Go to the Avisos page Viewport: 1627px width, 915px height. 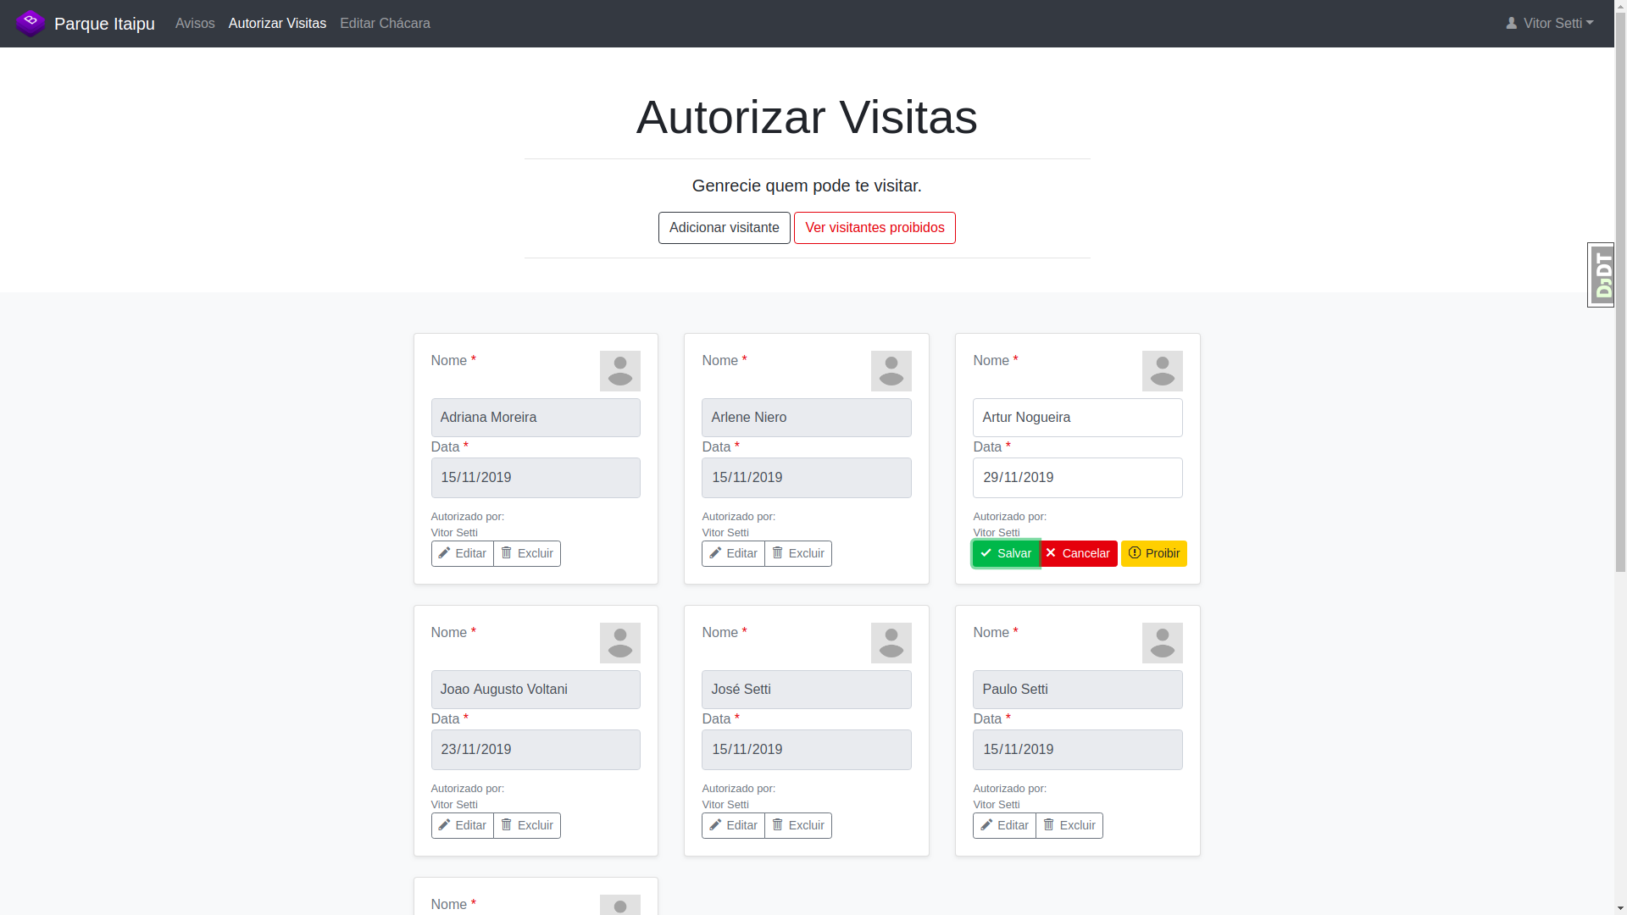coord(195,23)
